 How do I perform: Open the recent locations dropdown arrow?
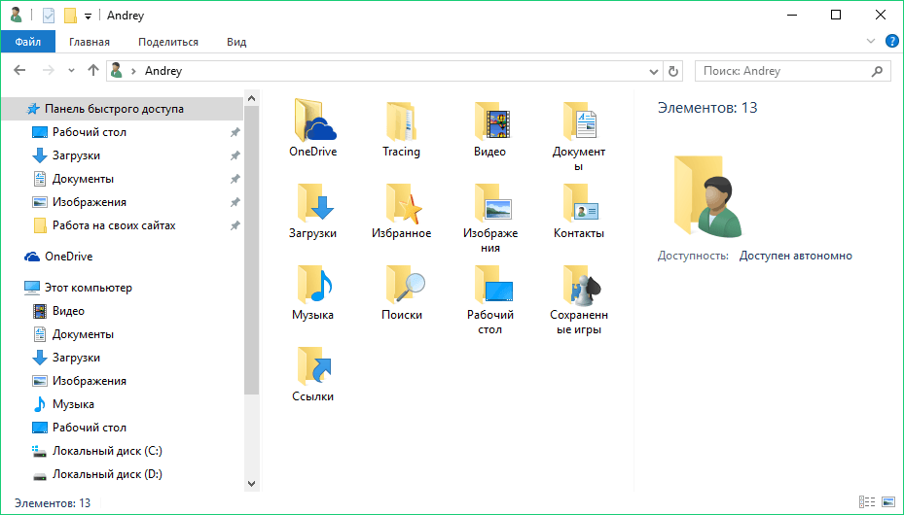tap(71, 71)
